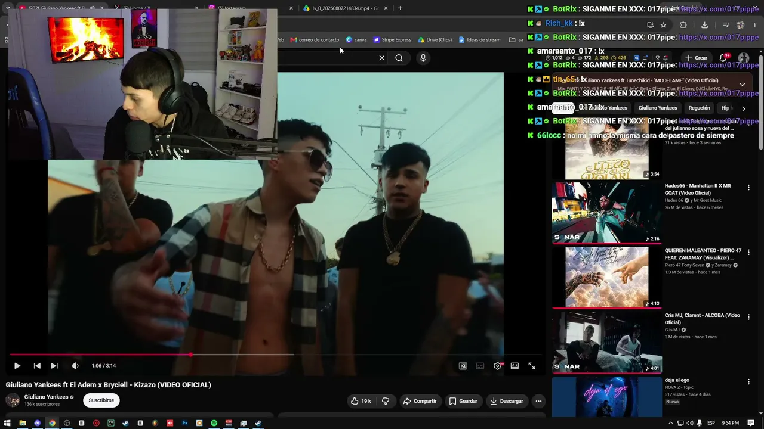The height and width of the screenshot is (429, 764).
Task: Open YouTube notifications bell
Action: tap(723, 58)
